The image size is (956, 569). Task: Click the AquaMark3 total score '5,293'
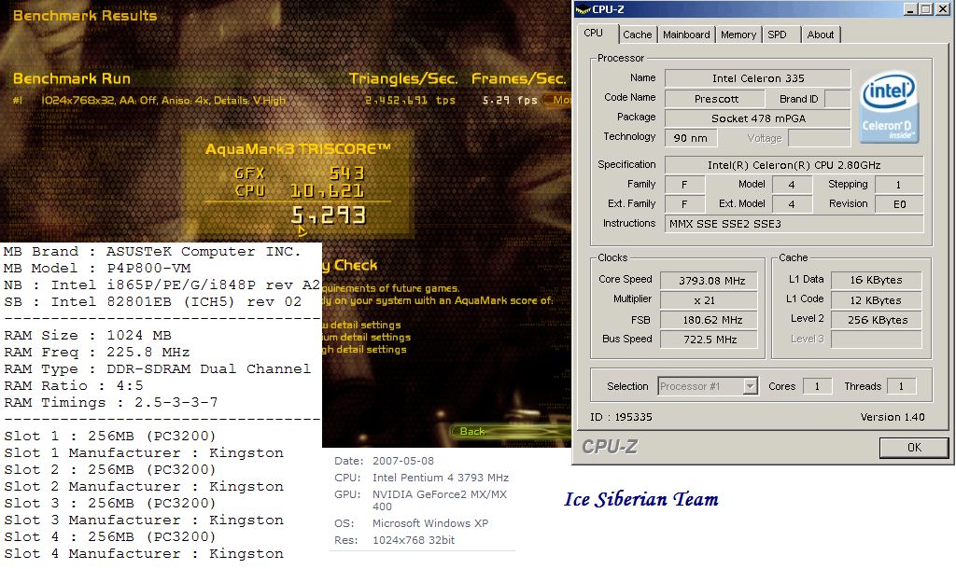click(330, 215)
